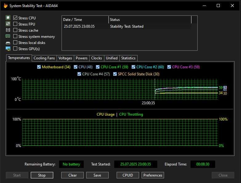Image resolution: width=241 pixels, height=183 pixels.
Task: Toggle the CPU Core #3 graph checkbox
Action: click(169, 67)
